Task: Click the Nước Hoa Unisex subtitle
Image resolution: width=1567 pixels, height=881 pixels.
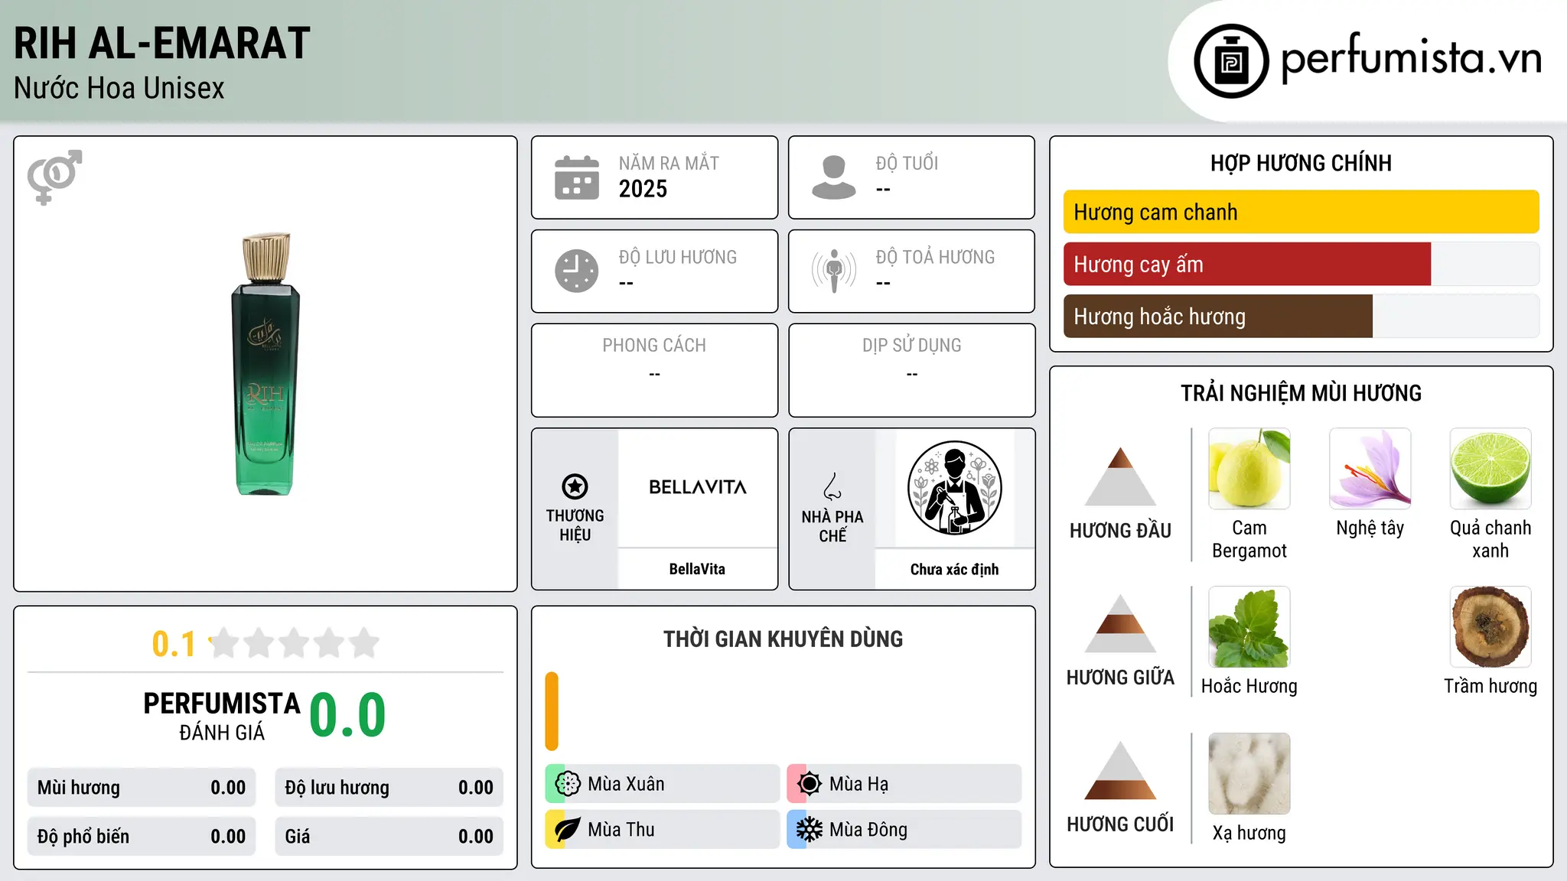Action: [x=119, y=89]
